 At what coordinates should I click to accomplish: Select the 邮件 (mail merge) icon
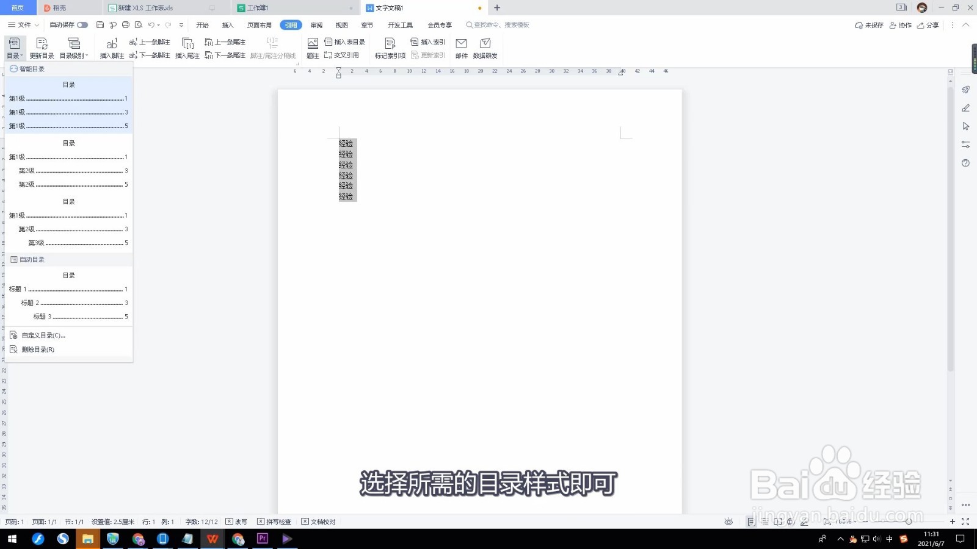(461, 48)
